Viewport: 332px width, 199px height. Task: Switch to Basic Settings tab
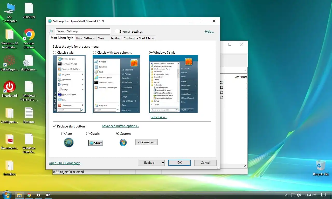click(86, 38)
